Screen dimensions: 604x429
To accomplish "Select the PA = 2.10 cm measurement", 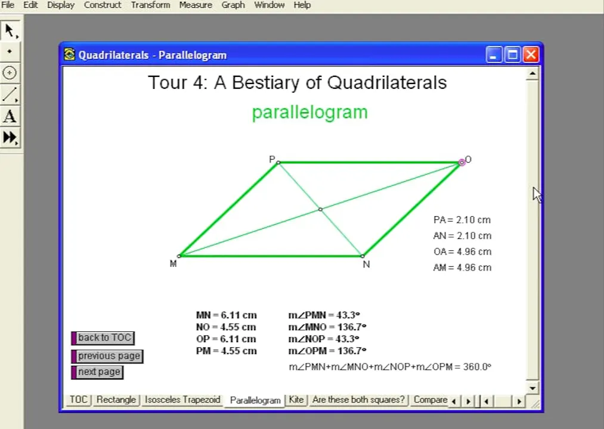I will (462, 220).
